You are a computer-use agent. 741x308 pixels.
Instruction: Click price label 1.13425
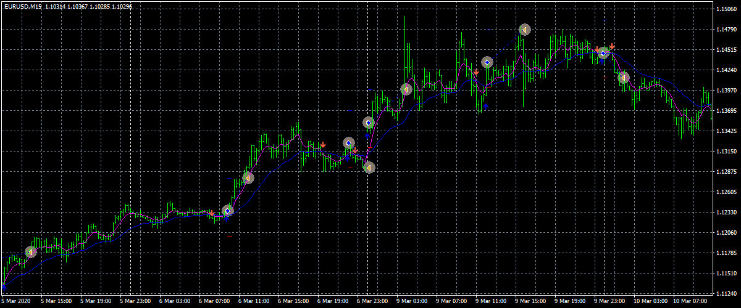[726, 131]
